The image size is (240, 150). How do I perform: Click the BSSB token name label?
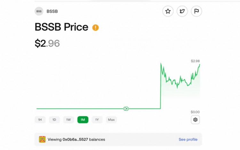[52, 11]
